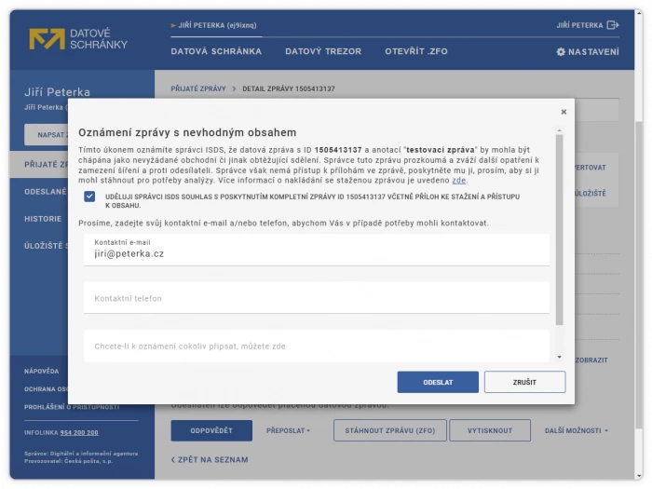This screenshot has height=489, width=652.
Task: Open the Datová schránka tab
Action: click(216, 51)
